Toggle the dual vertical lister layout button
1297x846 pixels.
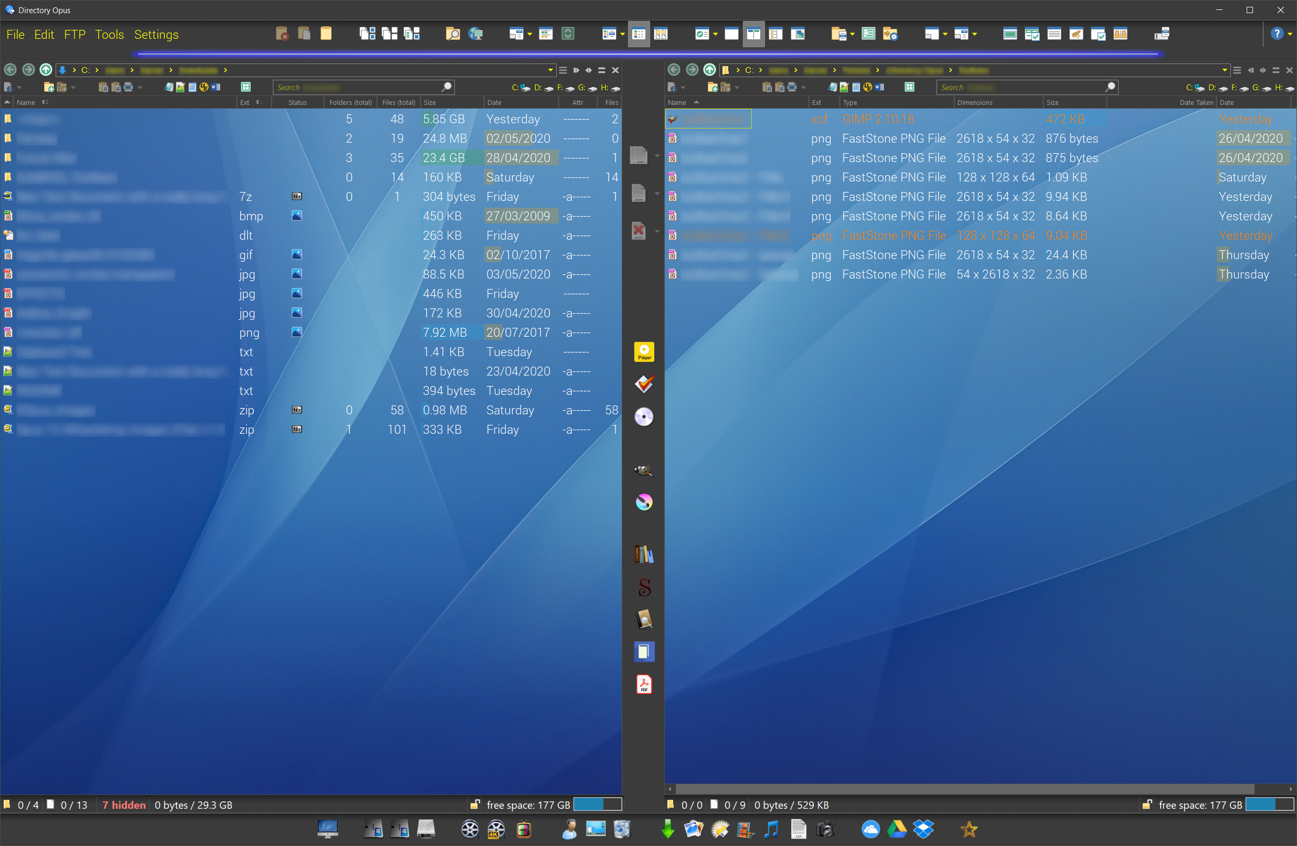(753, 34)
